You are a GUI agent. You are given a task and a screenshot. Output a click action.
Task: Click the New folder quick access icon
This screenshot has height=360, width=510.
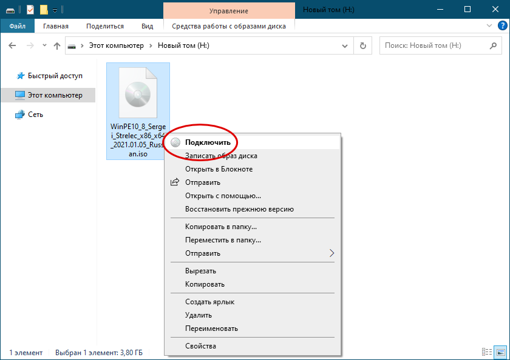[x=44, y=10]
